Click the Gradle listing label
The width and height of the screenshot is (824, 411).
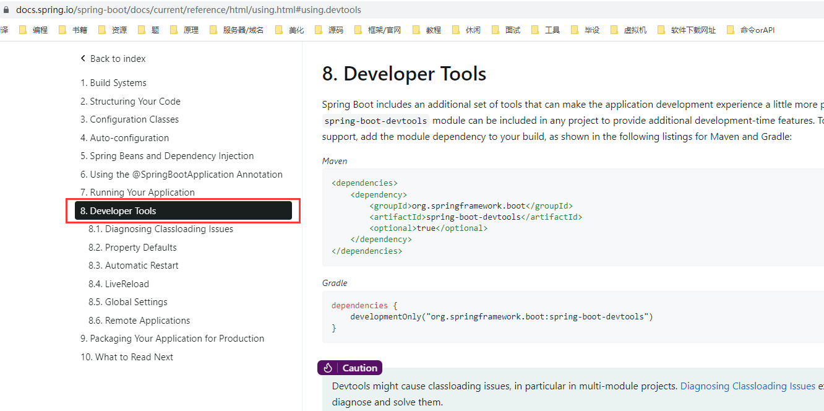tap(335, 283)
